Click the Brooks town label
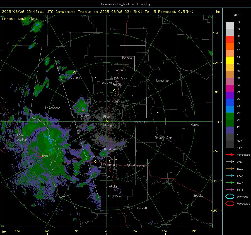251x235 pixels. 198,196
